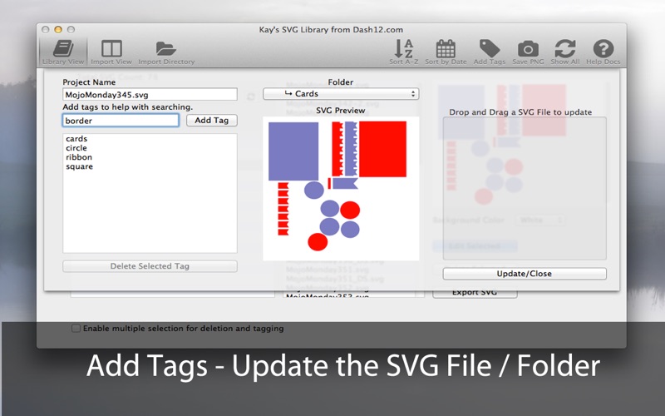Click the SVG file drop zone
This screenshot has height=416, width=665.
525,189
